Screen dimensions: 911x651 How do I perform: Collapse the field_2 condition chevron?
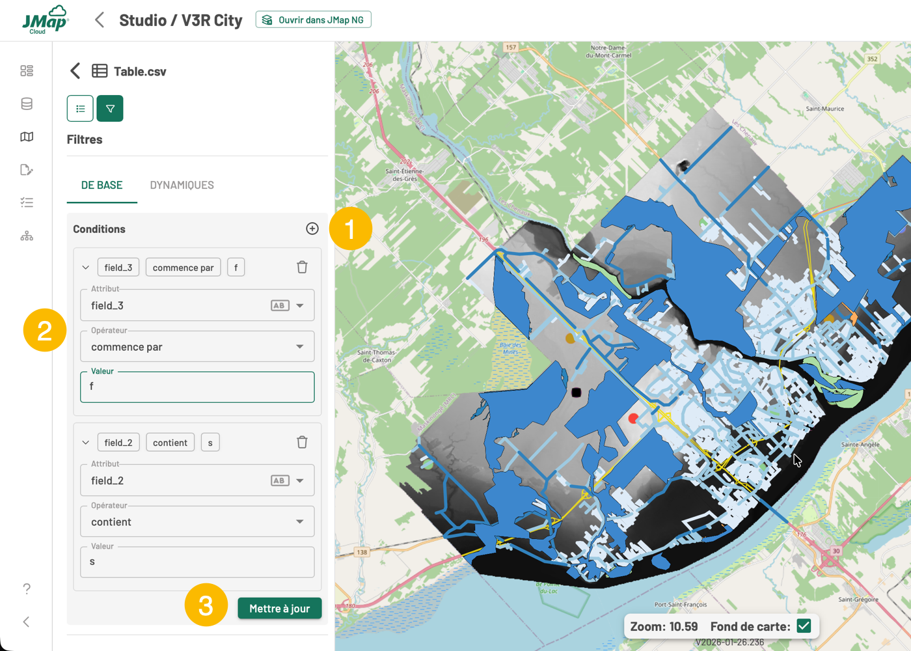click(x=86, y=443)
